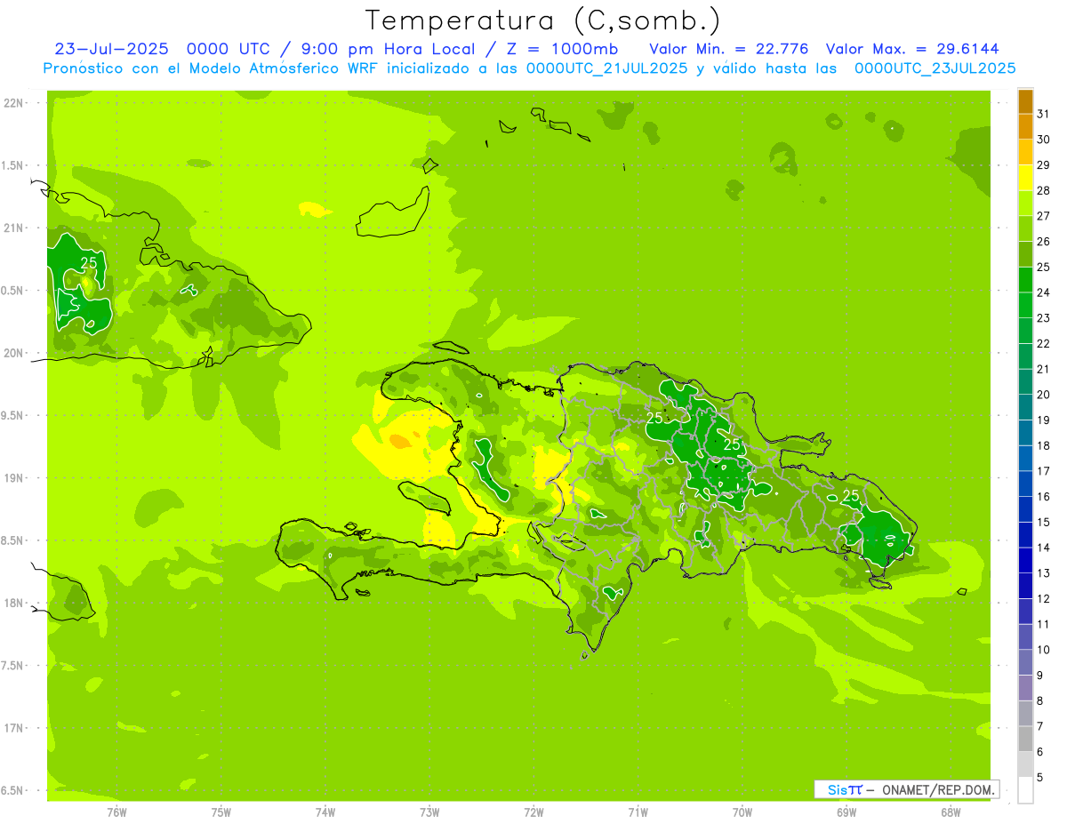The height and width of the screenshot is (824, 1067).
Task: Click the green 24–25 swatch in the colorbar
Action: (x=1025, y=280)
